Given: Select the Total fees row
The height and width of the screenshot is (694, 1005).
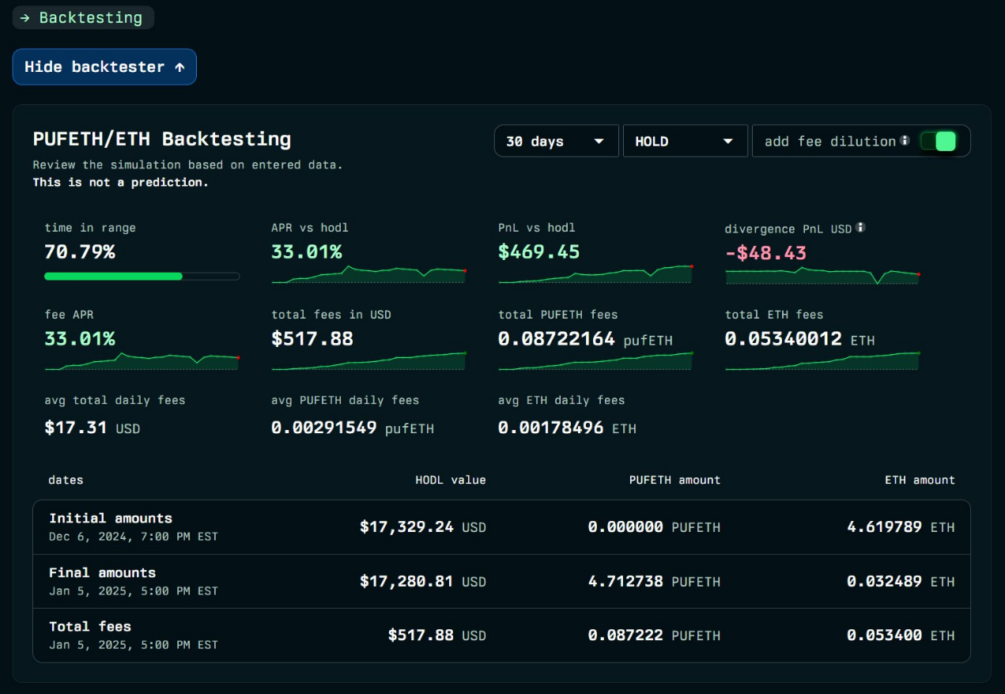Looking at the screenshot, I should [501, 635].
